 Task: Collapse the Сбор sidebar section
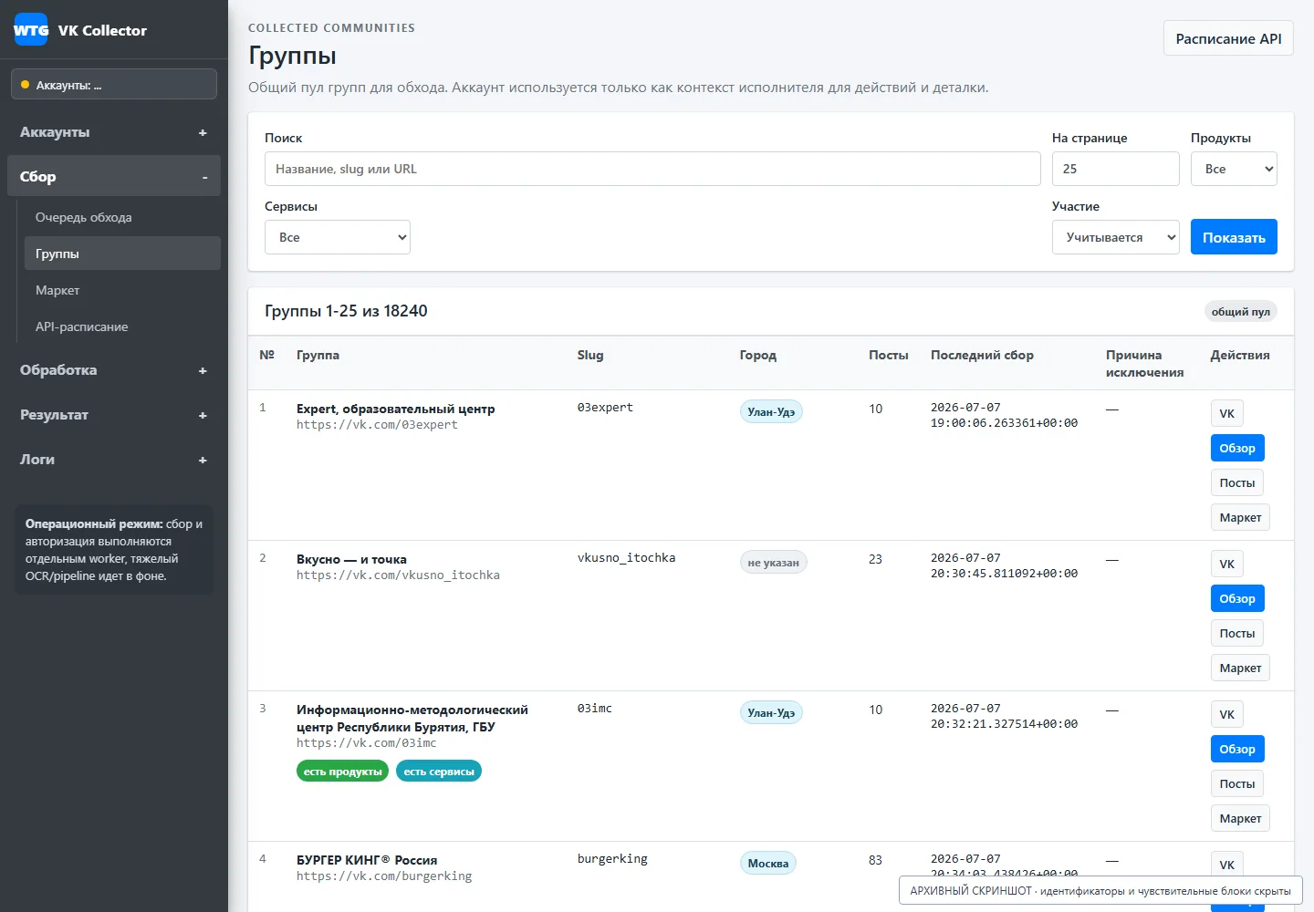[114, 177]
